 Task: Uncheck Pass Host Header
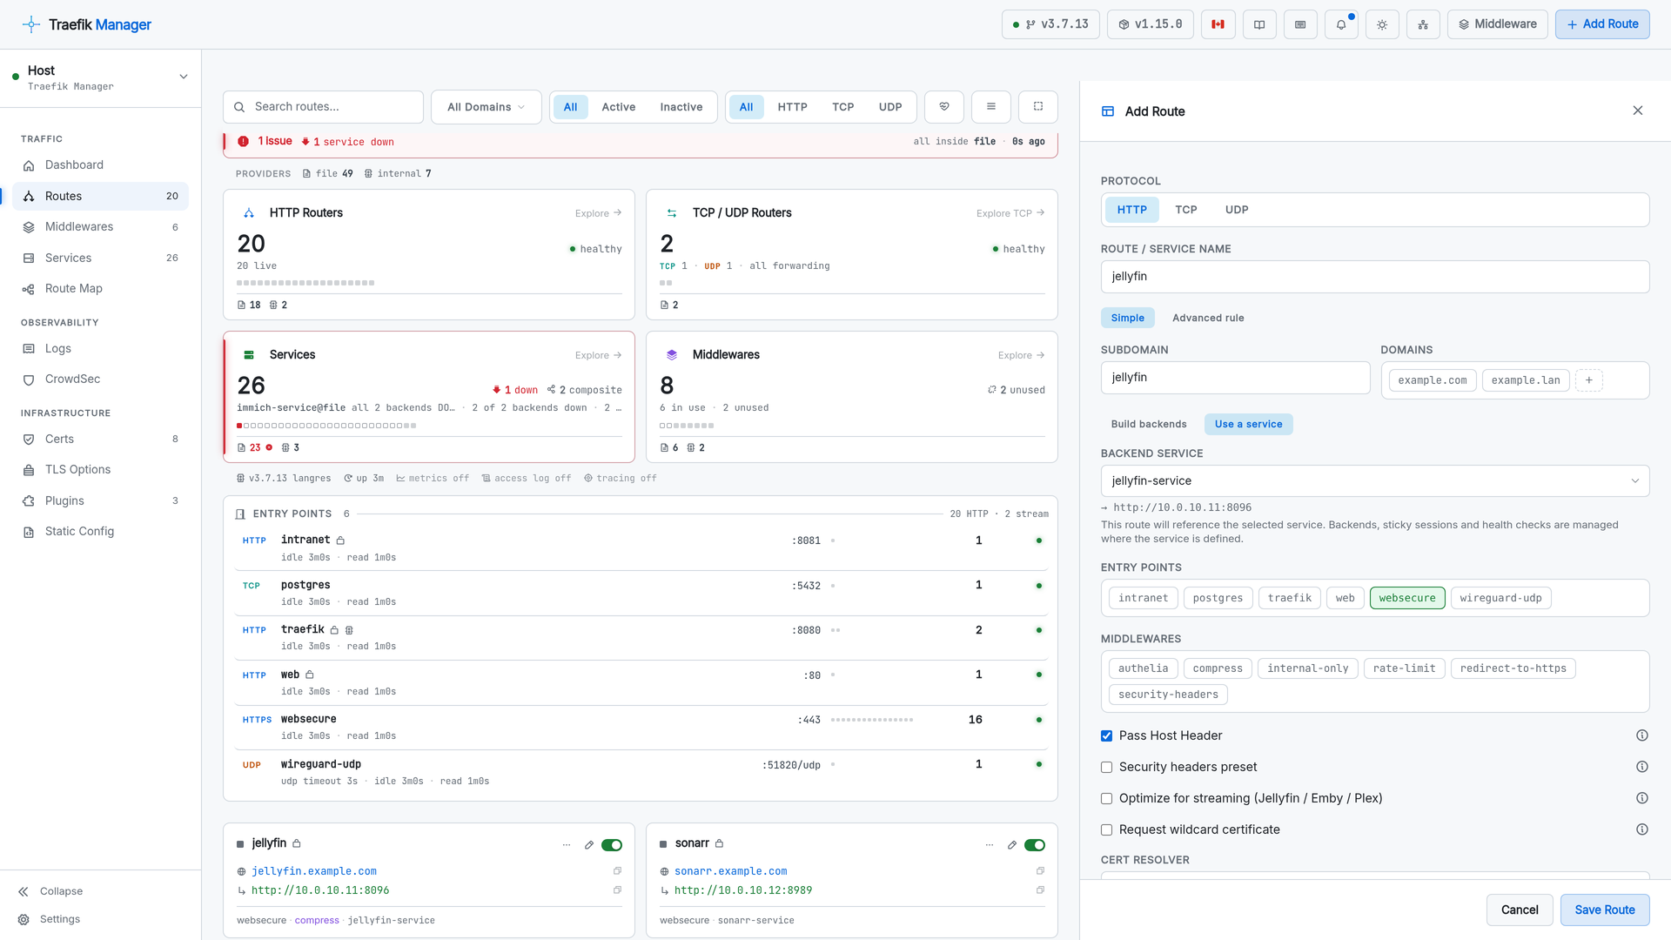click(x=1106, y=735)
